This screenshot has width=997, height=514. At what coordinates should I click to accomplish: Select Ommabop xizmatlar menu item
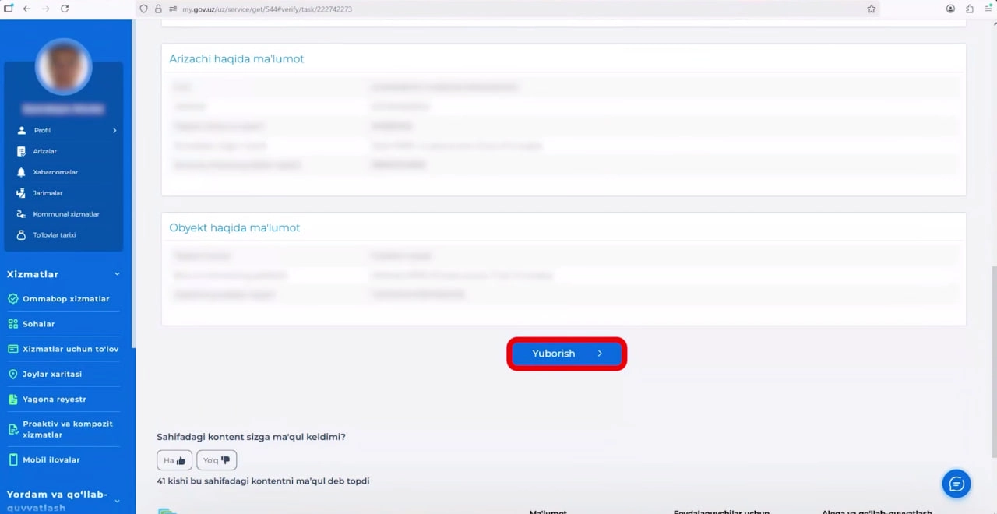(x=65, y=299)
